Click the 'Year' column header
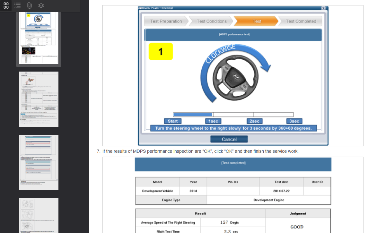 [193, 182]
